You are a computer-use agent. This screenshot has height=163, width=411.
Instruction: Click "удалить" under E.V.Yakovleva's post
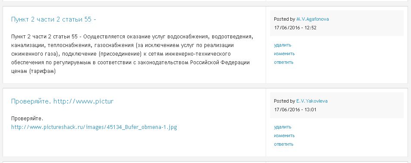pos(282,127)
